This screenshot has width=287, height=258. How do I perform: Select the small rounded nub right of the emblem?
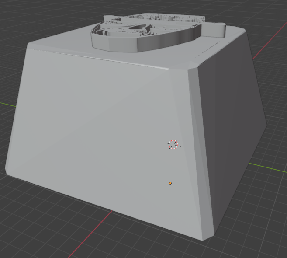(213, 30)
